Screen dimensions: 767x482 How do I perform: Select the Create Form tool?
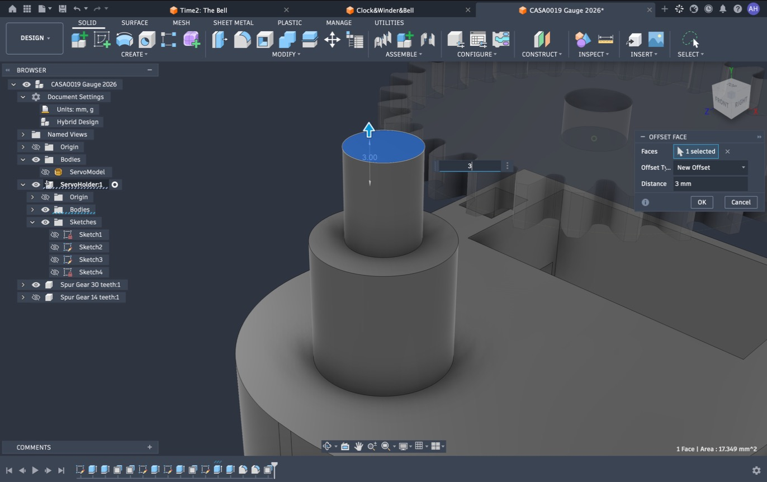[x=192, y=40]
